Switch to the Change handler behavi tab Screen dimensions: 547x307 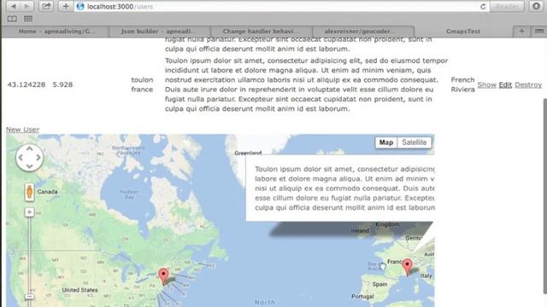pos(262,32)
